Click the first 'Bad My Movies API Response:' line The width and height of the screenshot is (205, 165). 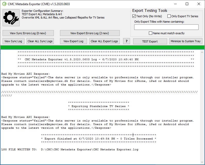point(25,74)
